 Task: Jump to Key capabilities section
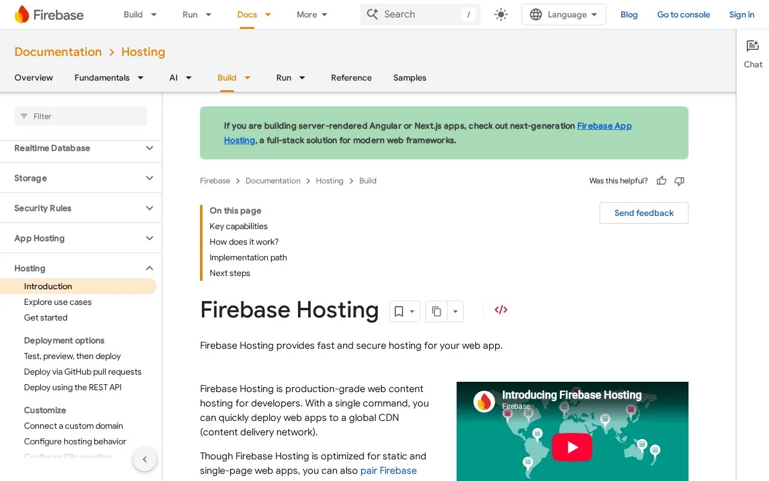tap(239, 226)
